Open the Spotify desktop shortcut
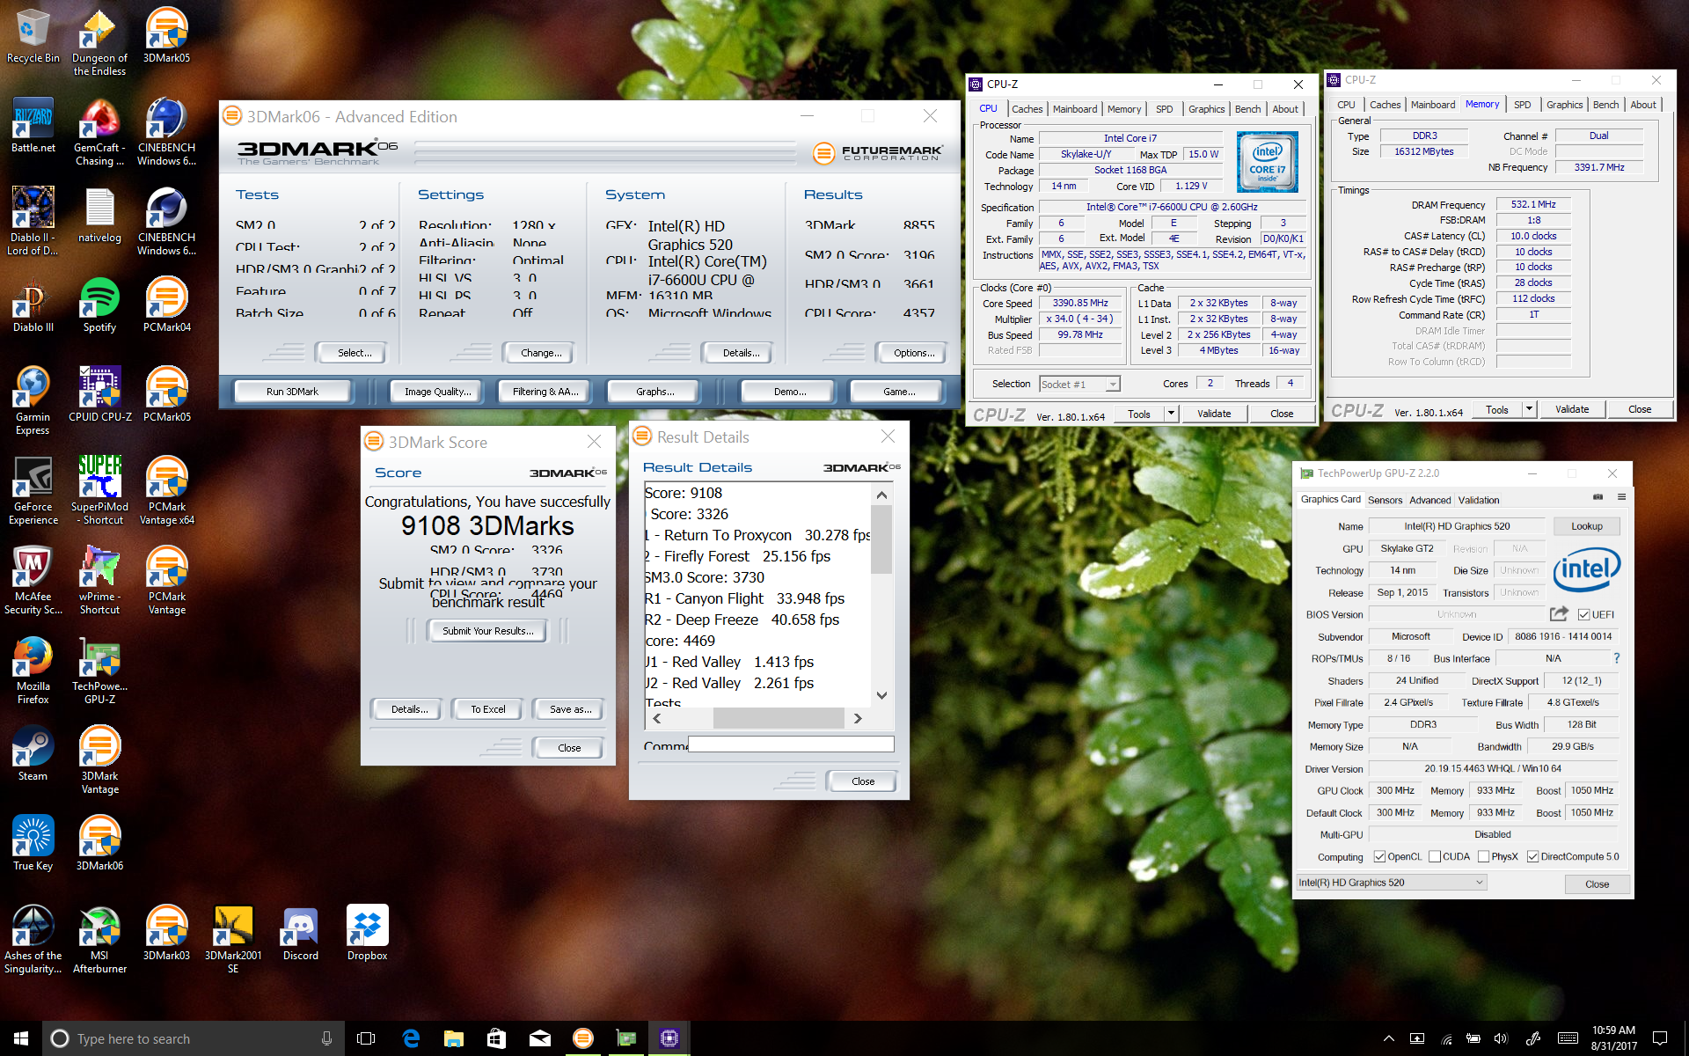Viewport: 1689px width, 1056px height. (x=99, y=304)
